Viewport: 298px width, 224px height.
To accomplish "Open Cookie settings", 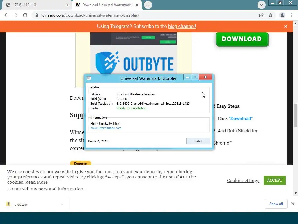I will coord(243,180).
